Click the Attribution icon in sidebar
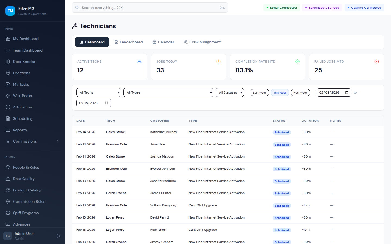 pyautogui.click(x=8, y=107)
